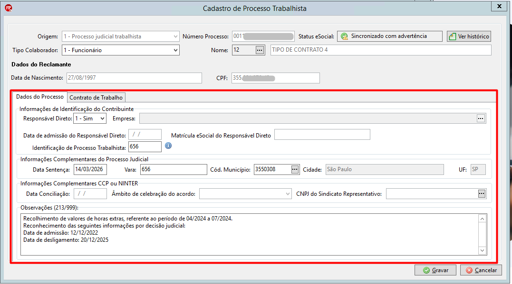Click the Status eSocial field
Viewport: 512px width, 284px height.
390,36
